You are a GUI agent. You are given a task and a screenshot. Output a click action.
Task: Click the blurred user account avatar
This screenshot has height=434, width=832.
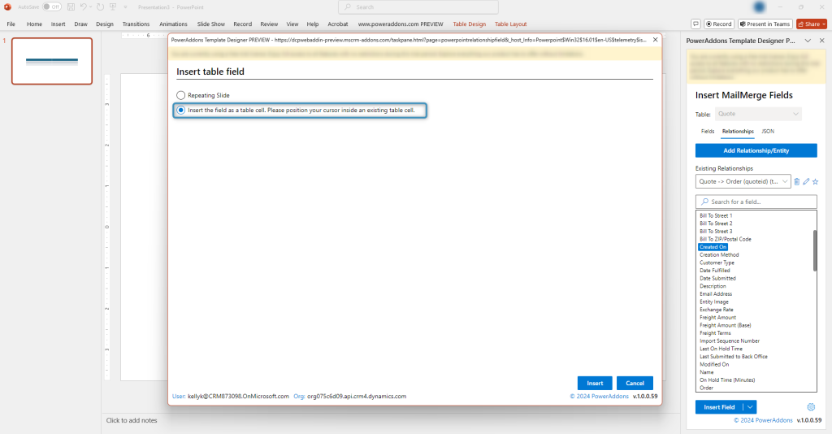(760, 7)
